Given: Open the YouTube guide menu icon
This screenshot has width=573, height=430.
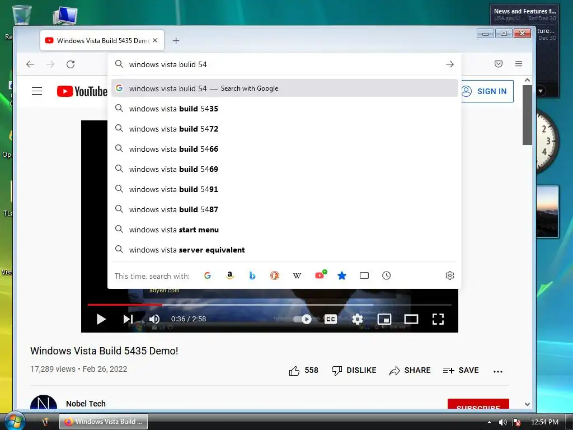Looking at the screenshot, I should point(37,91).
